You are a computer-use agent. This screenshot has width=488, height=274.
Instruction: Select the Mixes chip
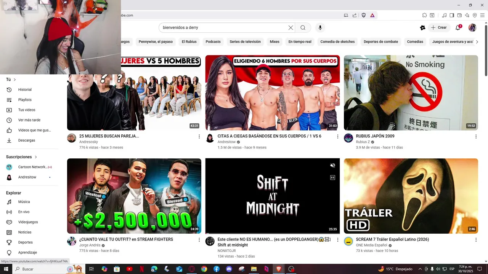coord(274,42)
